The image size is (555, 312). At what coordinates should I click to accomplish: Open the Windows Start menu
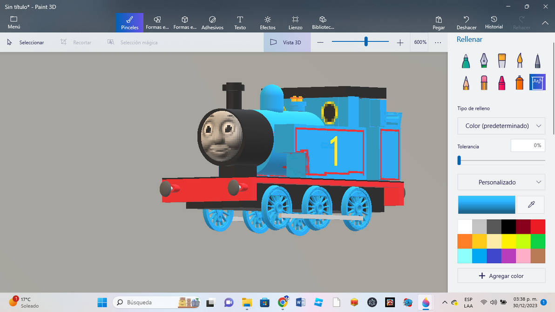[102, 302]
